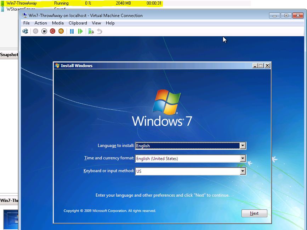The image size is (307, 230).
Task: Open the Action menu
Action: [41, 23]
